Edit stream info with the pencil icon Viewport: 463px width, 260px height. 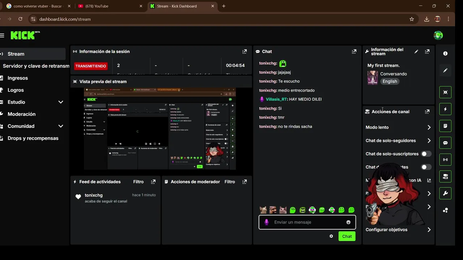point(416,52)
